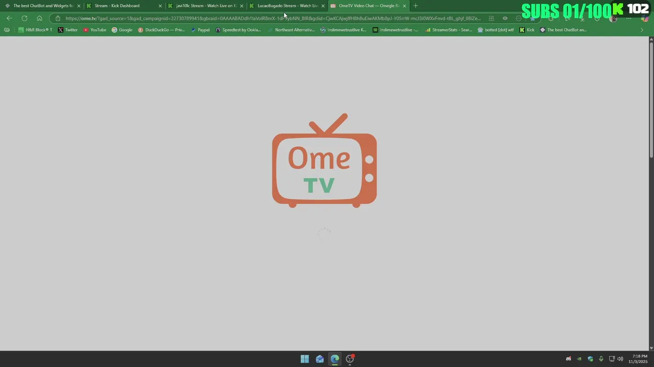Open the YouTube bookmark
654x367 pixels.
(95, 30)
